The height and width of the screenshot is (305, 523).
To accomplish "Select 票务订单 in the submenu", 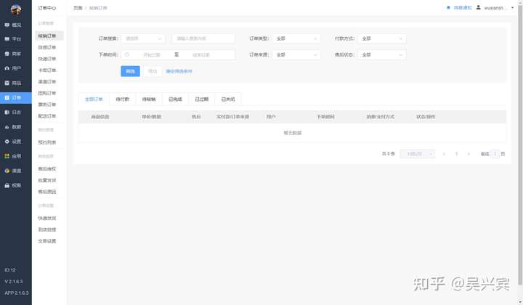I will click(47, 105).
